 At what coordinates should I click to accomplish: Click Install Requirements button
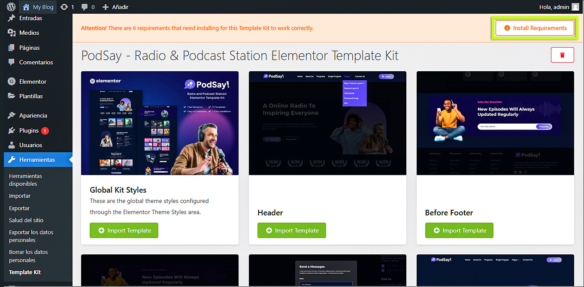(x=535, y=28)
